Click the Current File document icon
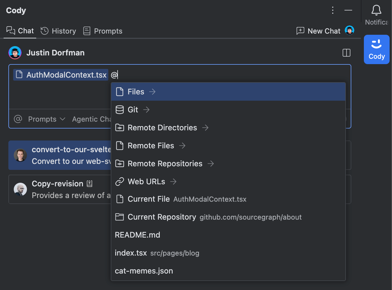 (120, 199)
